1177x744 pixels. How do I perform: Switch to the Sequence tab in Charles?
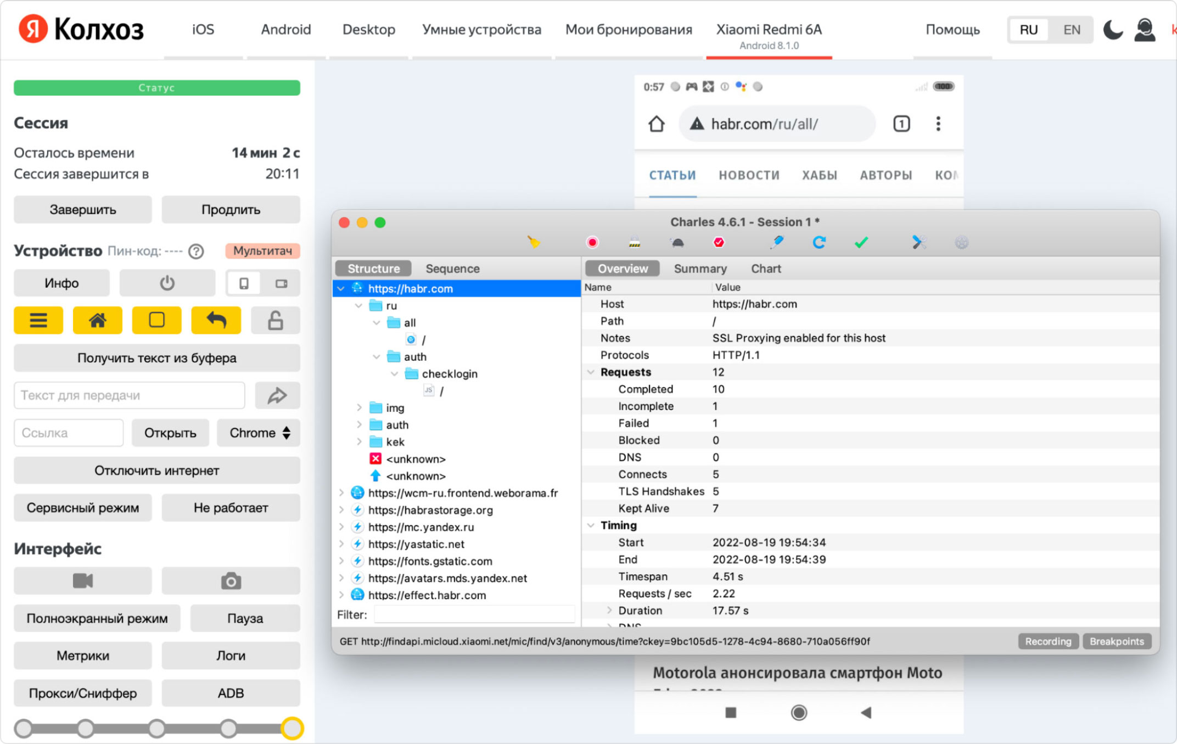coord(452,268)
